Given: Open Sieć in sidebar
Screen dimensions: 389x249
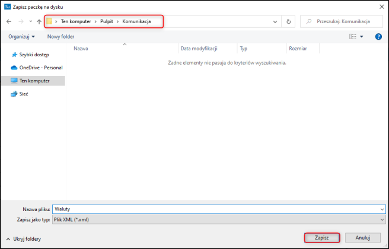Looking at the screenshot, I should click(x=24, y=94).
